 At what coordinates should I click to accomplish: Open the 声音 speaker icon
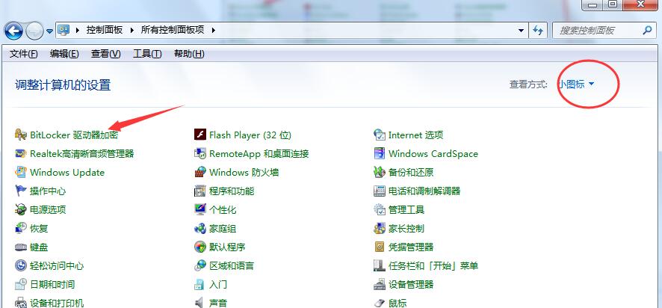click(200, 303)
